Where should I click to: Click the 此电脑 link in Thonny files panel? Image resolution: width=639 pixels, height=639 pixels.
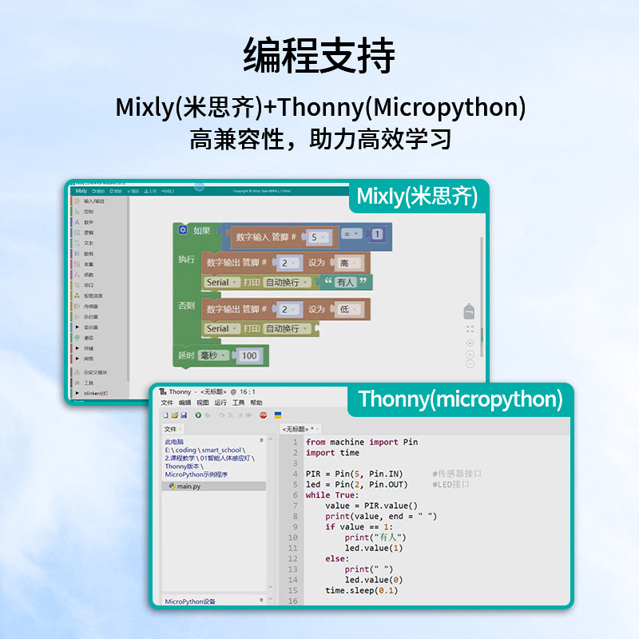(x=174, y=442)
